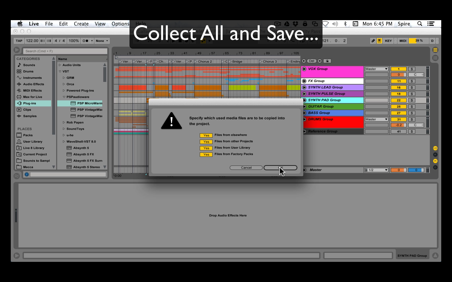Viewport: 452px width, 282px height.
Task: Cancel the collect files dialog
Action: tap(246, 168)
